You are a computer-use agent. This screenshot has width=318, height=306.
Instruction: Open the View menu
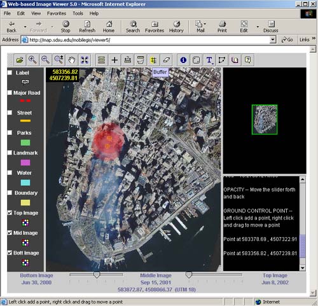36,13
